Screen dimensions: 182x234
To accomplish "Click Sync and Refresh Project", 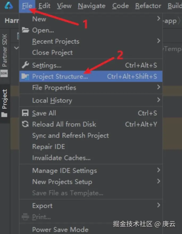I will (70, 135).
